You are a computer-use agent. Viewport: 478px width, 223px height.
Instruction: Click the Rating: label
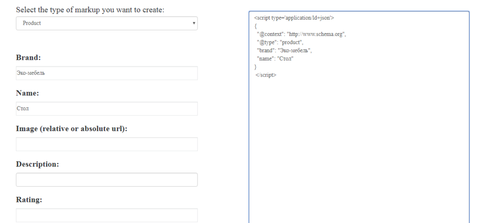(29, 200)
